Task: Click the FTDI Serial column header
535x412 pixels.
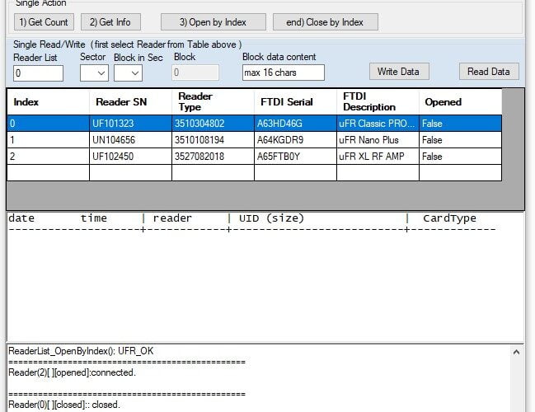Action: pyautogui.click(x=295, y=101)
